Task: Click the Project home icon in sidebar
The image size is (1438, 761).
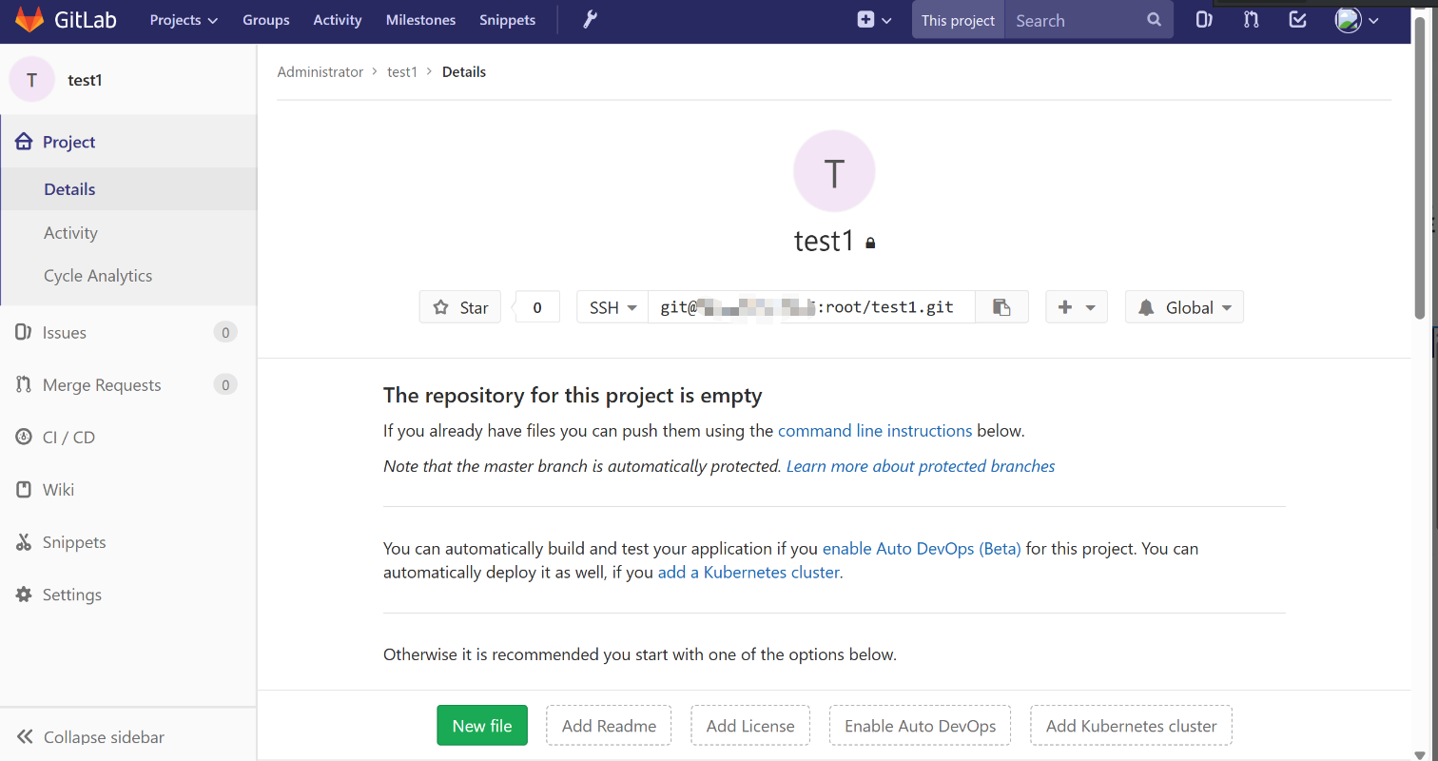Action: [x=25, y=142]
